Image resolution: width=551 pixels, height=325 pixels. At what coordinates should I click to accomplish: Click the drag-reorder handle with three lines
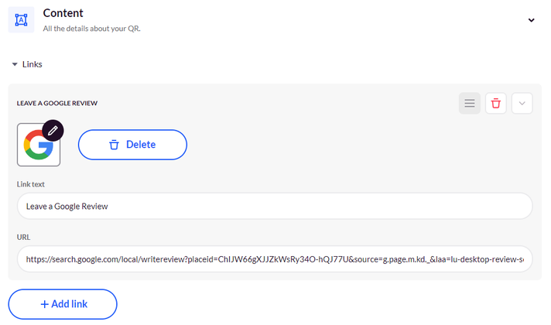[x=470, y=103]
